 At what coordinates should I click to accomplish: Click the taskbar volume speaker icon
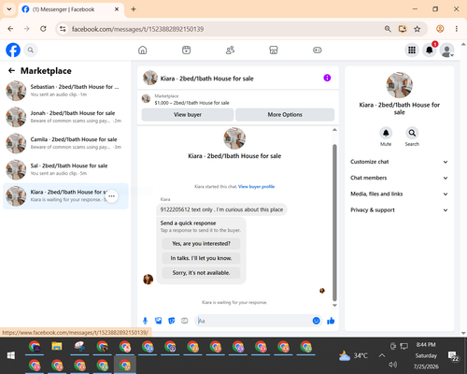pyautogui.click(x=393, y=365)
